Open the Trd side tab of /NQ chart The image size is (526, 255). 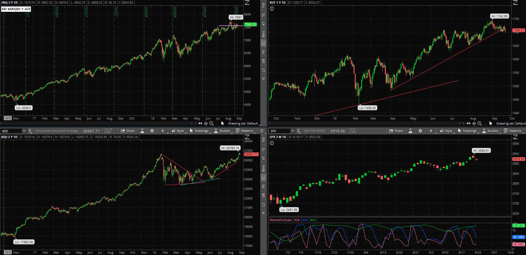[263, 5]
